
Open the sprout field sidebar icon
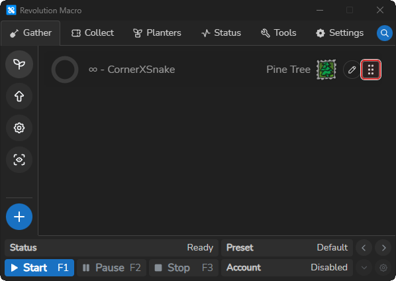point(19,64)
